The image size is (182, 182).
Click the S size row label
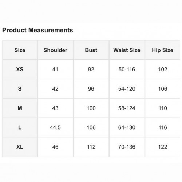point(20,89)
